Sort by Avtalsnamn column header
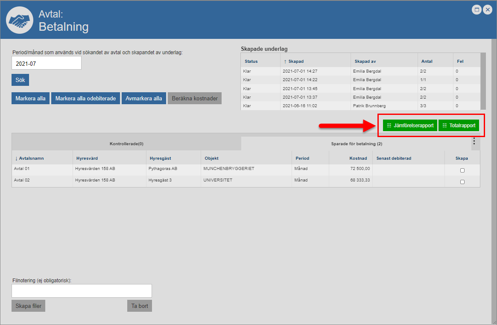 click(31, 158)
